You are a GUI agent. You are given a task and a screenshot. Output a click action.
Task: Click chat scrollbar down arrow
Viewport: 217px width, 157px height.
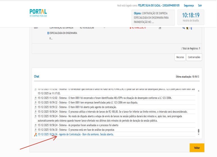click(199, 134)
